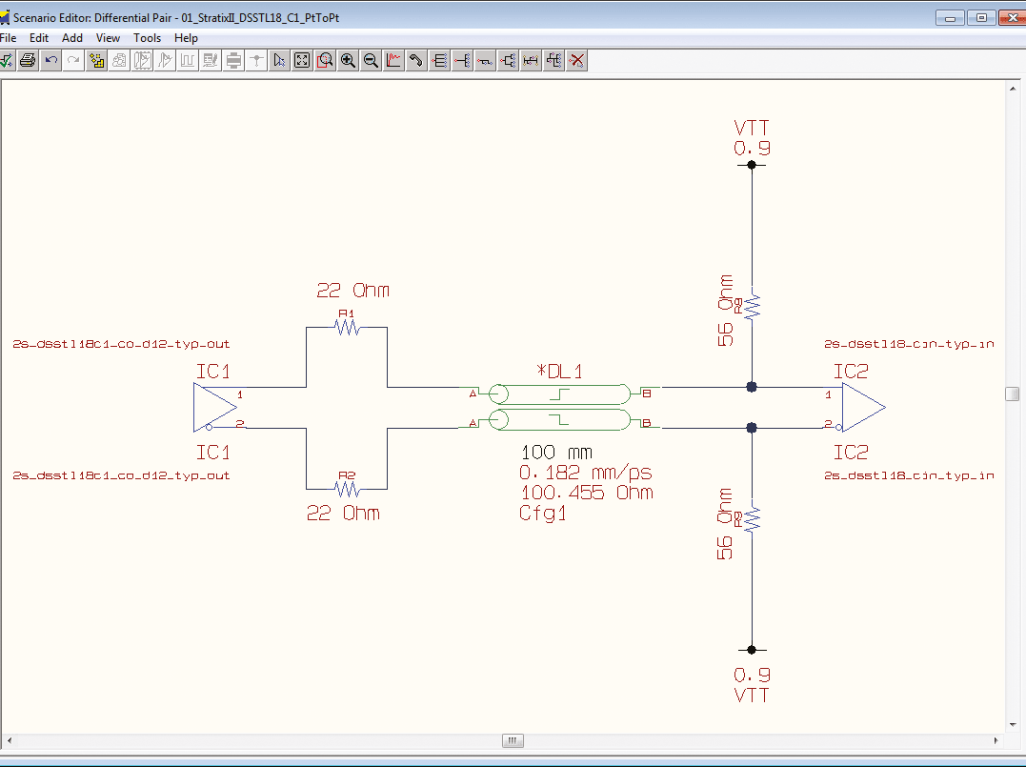Click the vertical scrollbar up arrow
Image resolution: width=1026 pixels, height=767 pixels.
1013,89
